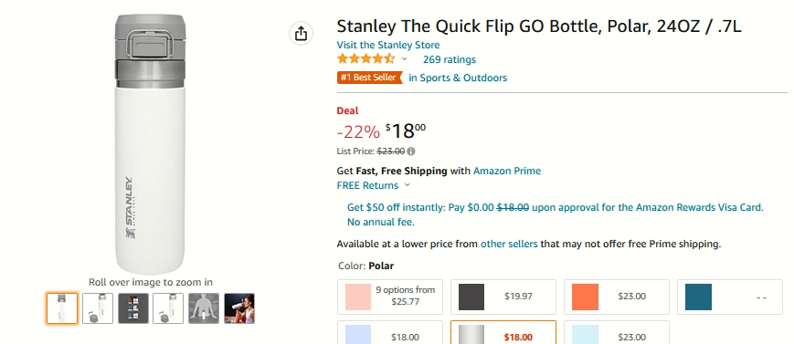Screen dimensions: 794x344
Task: Open other sellers link
Action: [509, 244]
